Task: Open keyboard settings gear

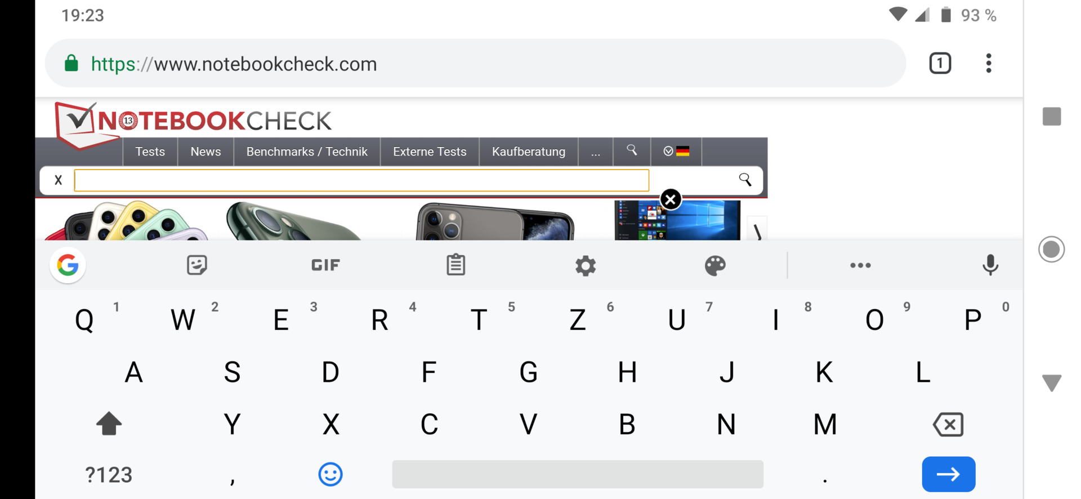Action: [x=586, y=265]
